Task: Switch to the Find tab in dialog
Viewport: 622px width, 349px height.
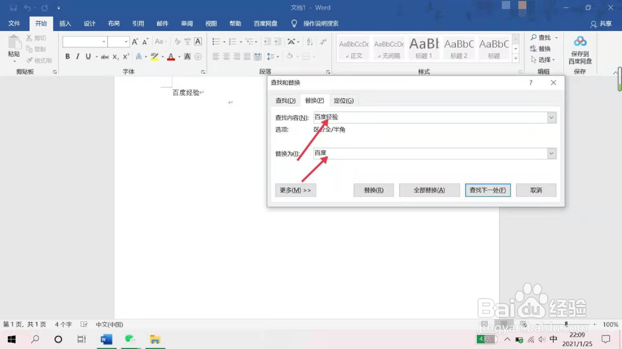Action: (285, 101)
